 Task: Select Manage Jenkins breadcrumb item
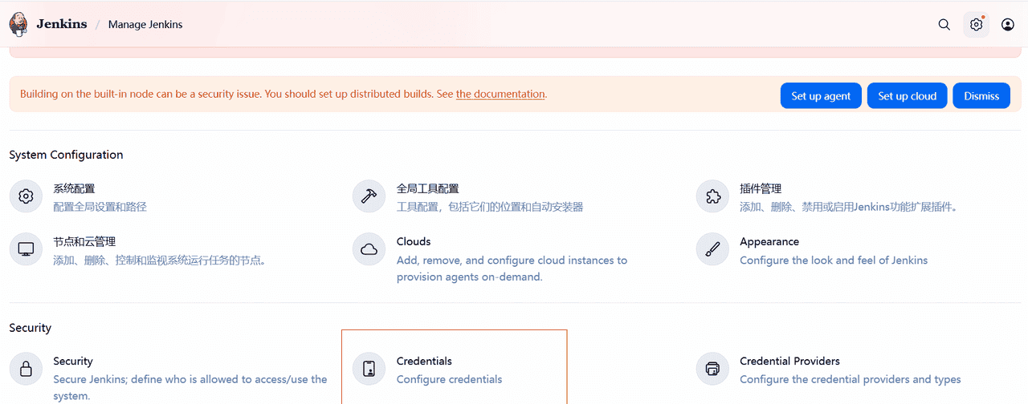click(x=145, y=24)
